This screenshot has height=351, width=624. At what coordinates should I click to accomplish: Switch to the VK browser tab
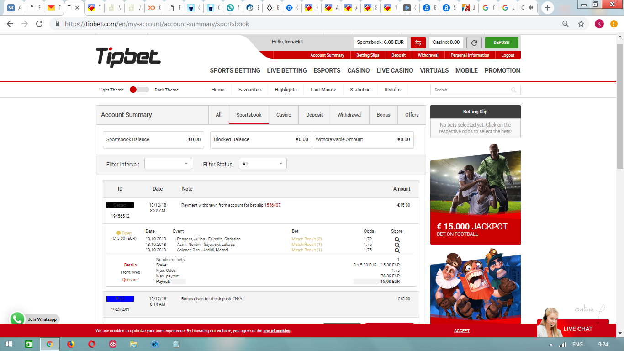(11, 8)
